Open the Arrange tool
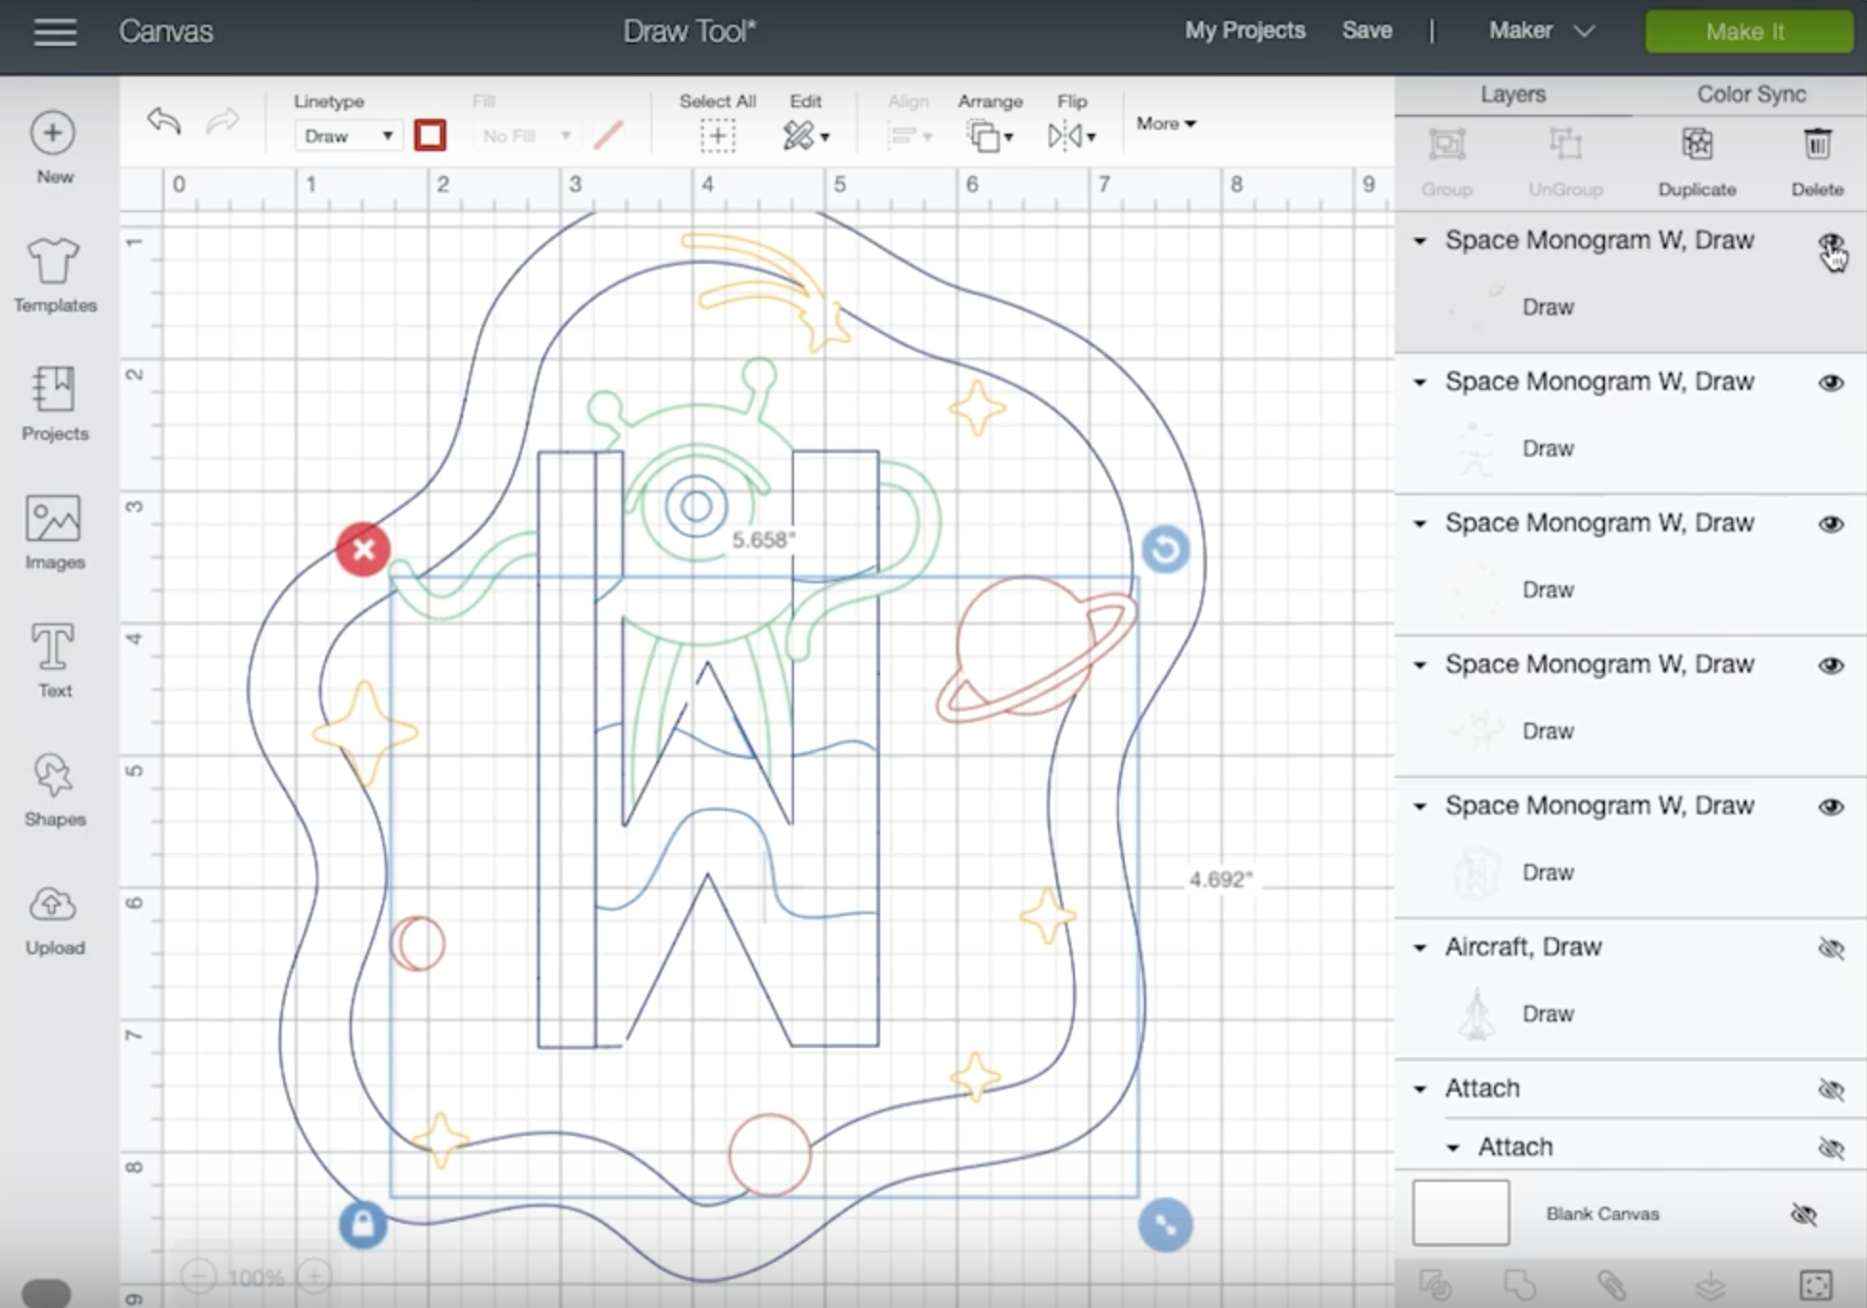This screenshot has height=1308, width=1867. pos(990,136)
